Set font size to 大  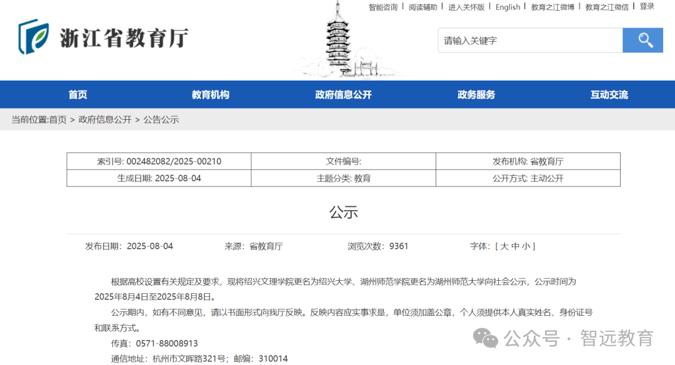click(x=504, y=246)
